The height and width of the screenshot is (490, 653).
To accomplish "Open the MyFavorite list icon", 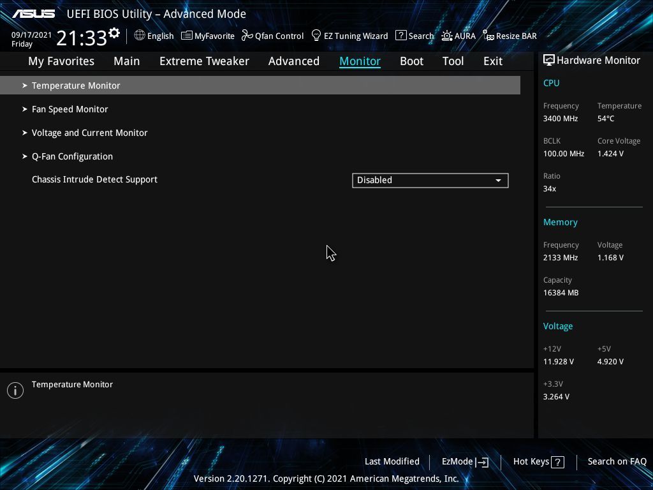I will tap(187, 36).
